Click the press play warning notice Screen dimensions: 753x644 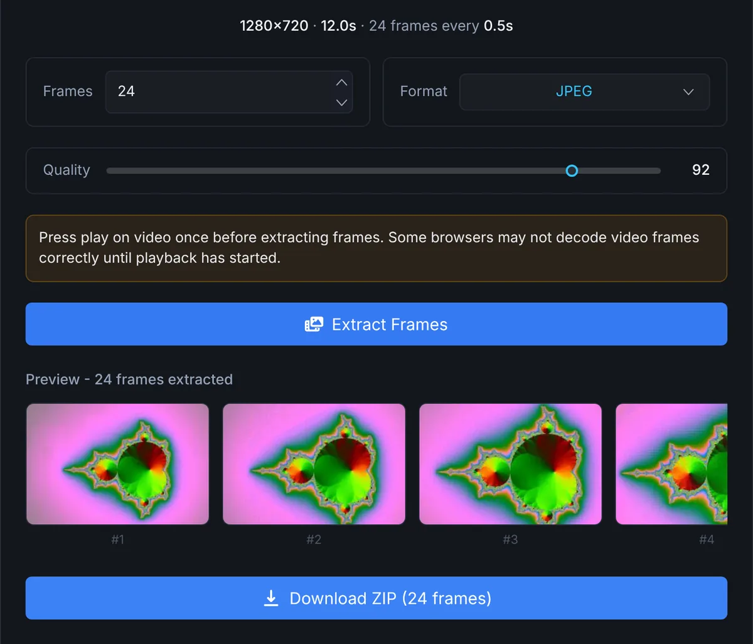pyautogui.click(x=376, y=248)
